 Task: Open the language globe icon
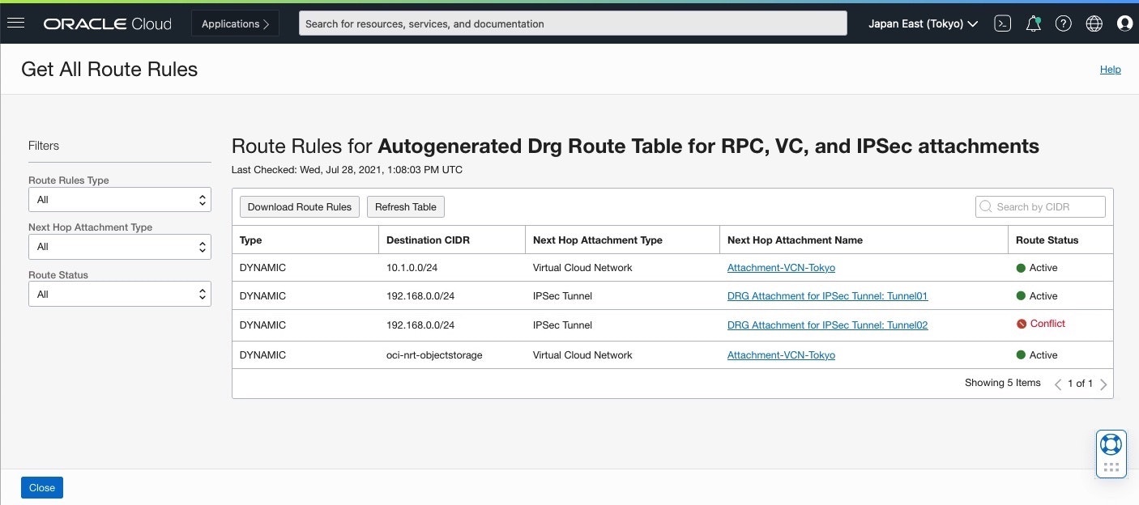tap(1094, 23)
